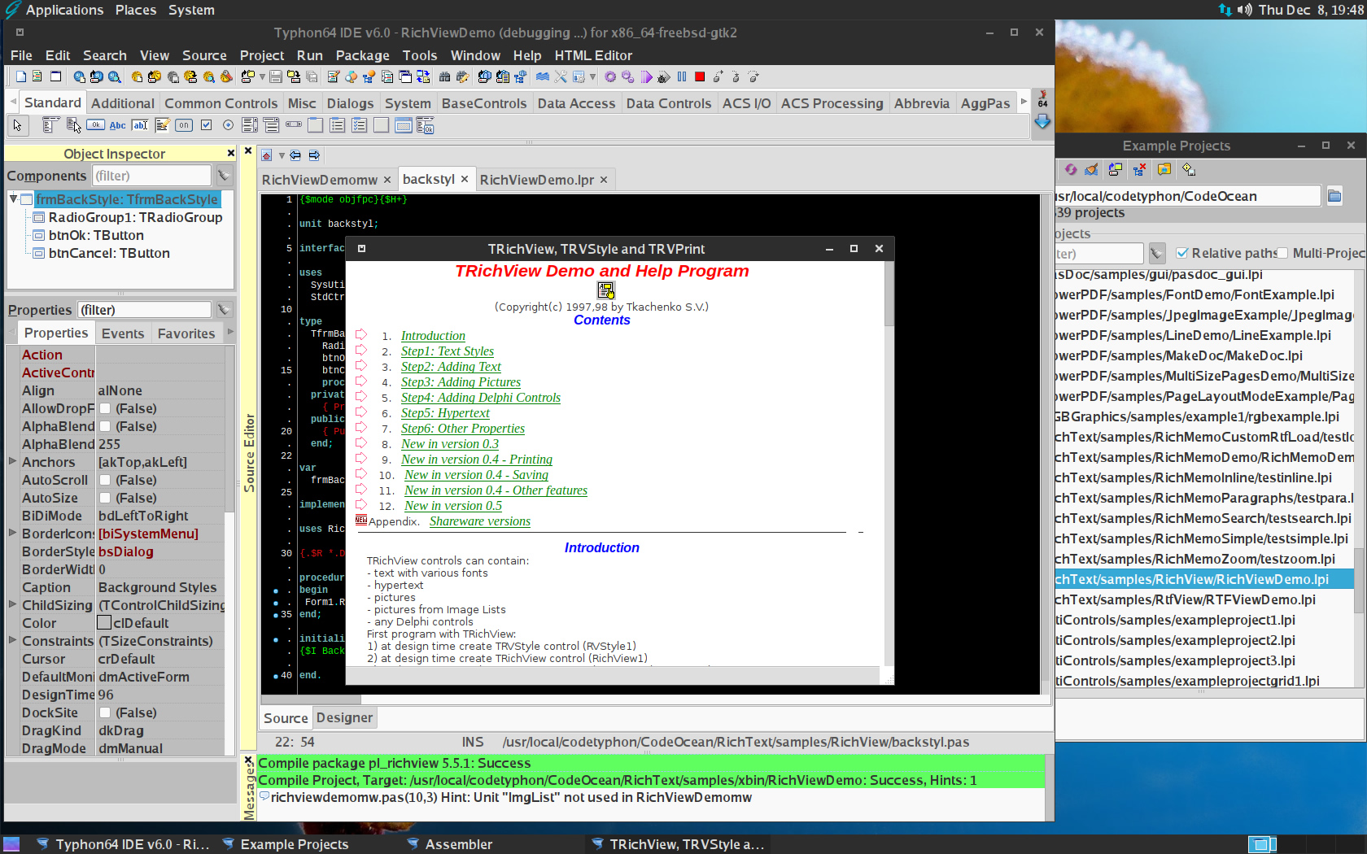Viewport: 1367px width, 854px height.
Task: Select the TToggleBox 'on' component icon
Action: (x=184, y=125)
